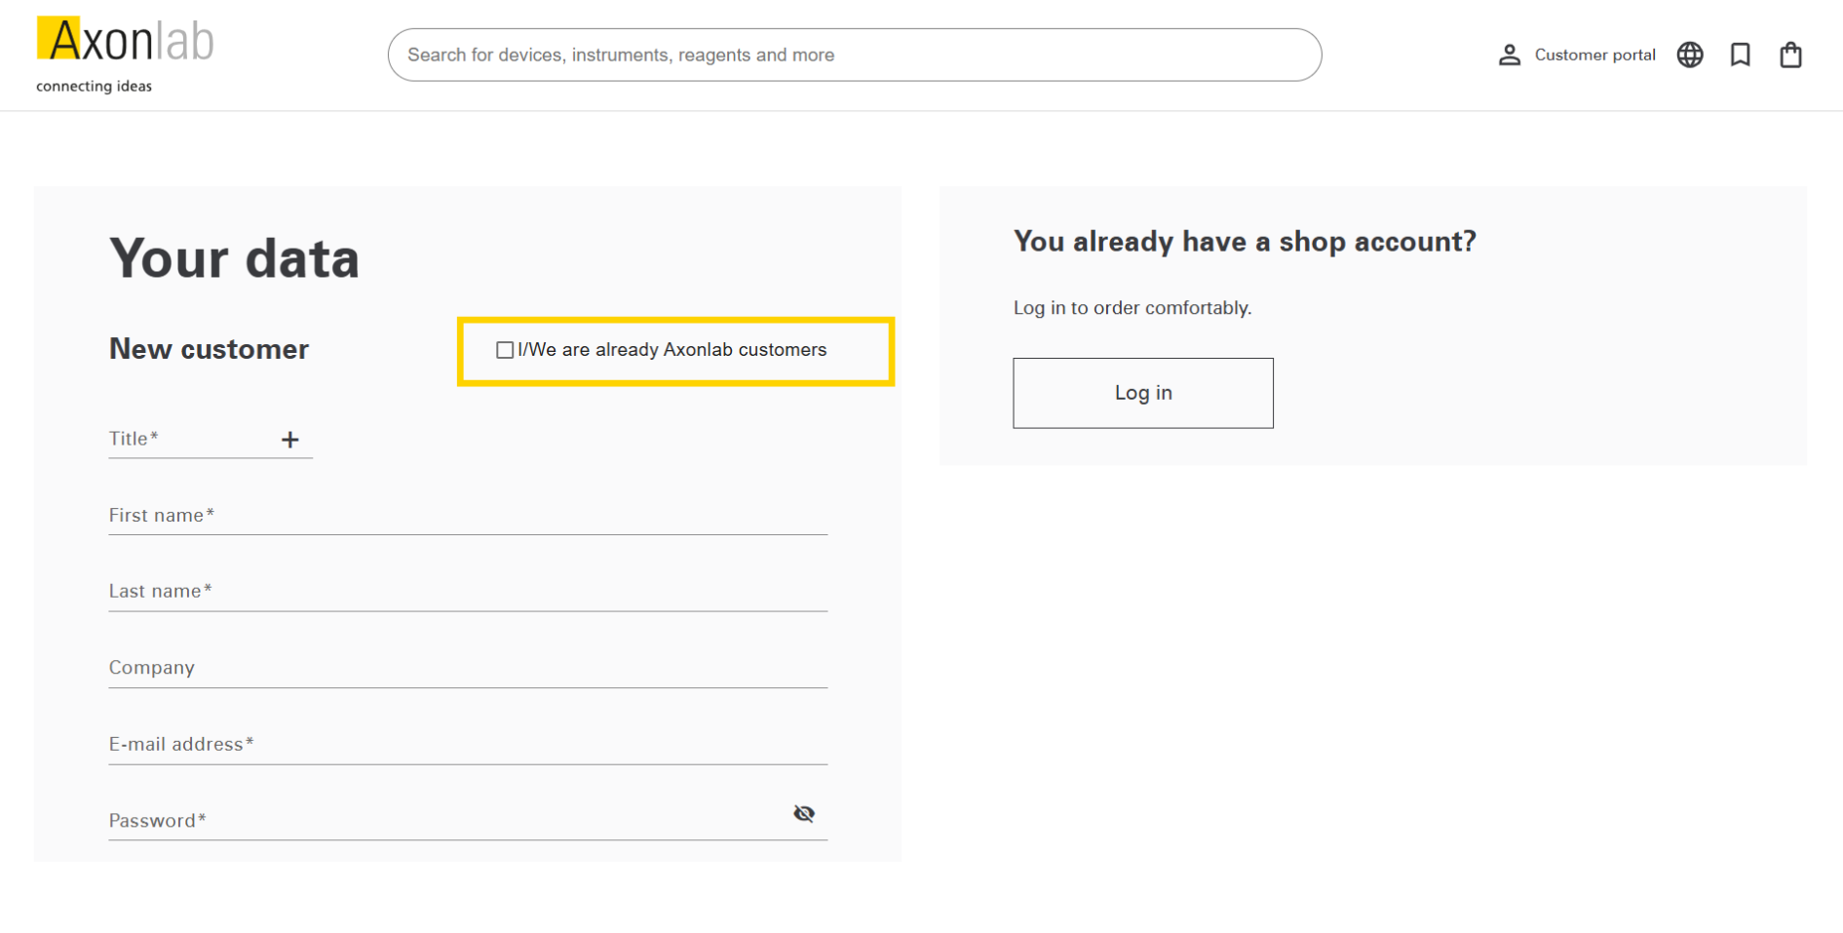Viewport: 1843px width, 933px height.
Task: Click the connecting ideas tagline
Action: tap(94, 86)
